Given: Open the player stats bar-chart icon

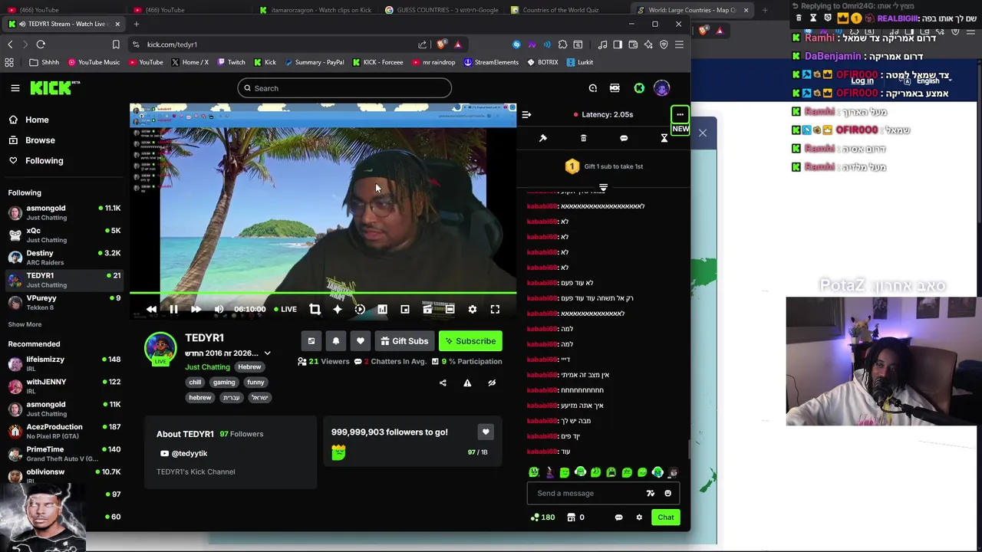Looking at the screenshot, I should pyautogui.click(x=382, y=309).
